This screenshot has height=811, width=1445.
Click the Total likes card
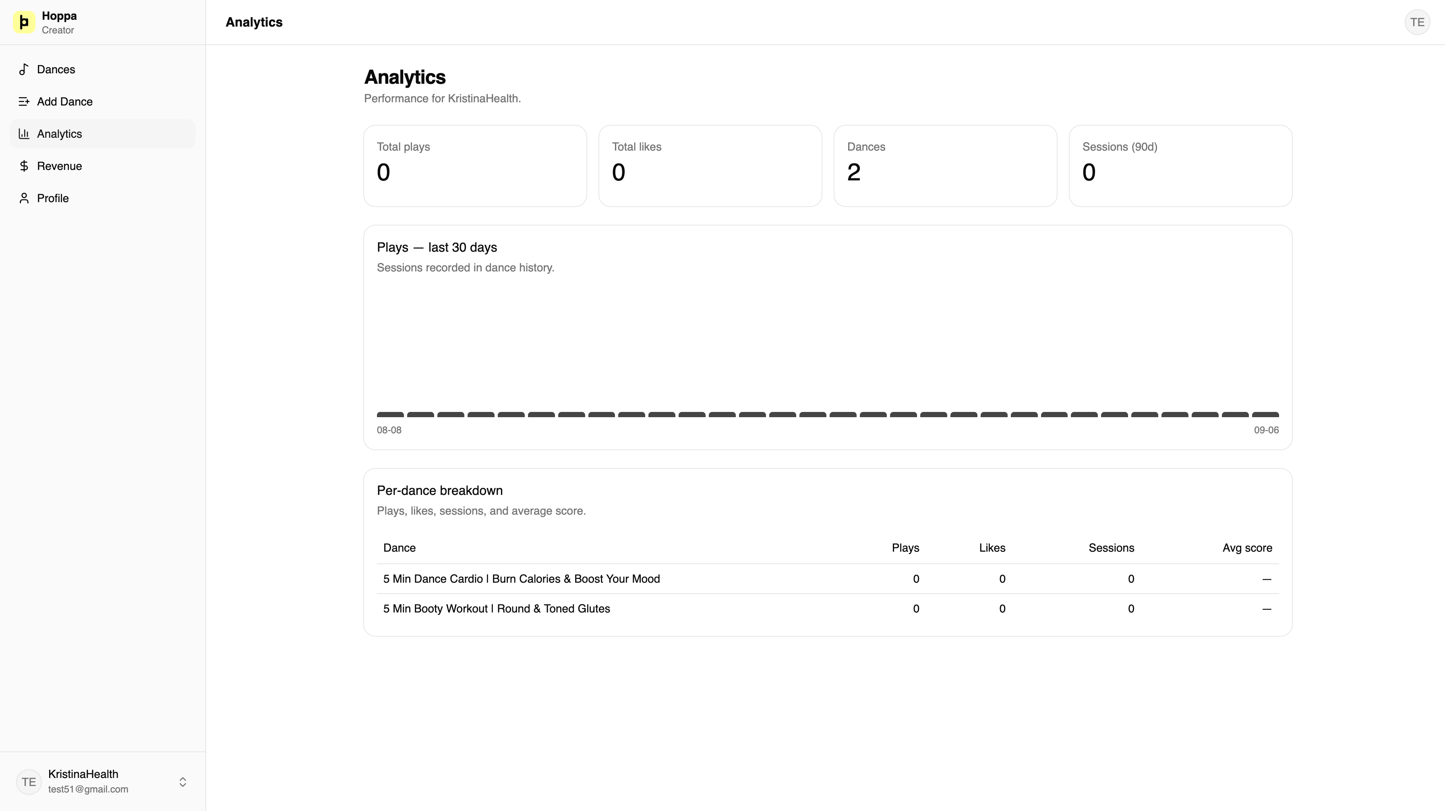click(710, 166)
